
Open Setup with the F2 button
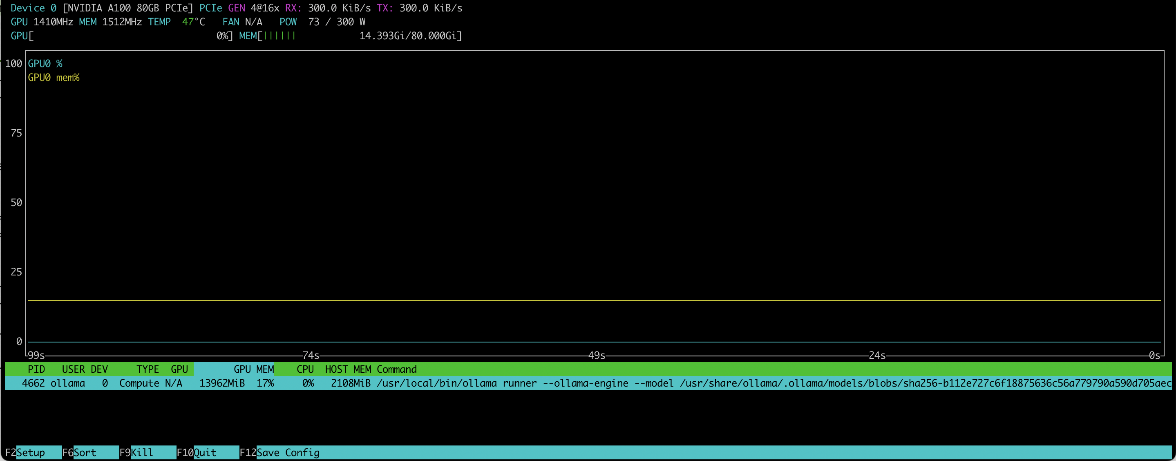coord(30,452)
